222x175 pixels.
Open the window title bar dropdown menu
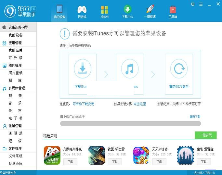pyautogui.click(x=201, y=4)
